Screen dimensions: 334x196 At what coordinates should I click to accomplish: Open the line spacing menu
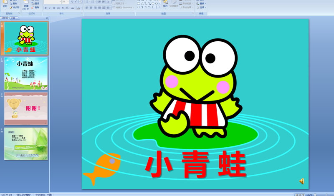tap(109, 2)
